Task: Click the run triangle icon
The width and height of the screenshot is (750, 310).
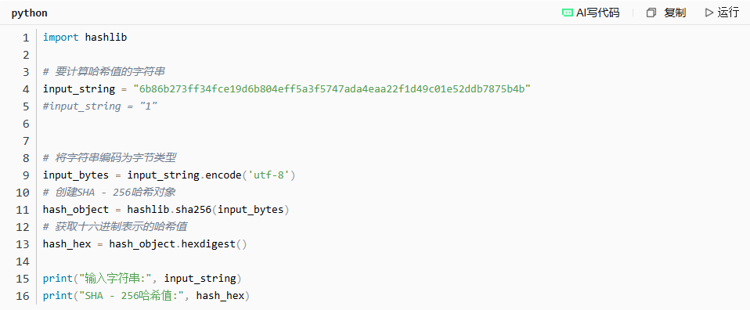Action: click(709, 13)
